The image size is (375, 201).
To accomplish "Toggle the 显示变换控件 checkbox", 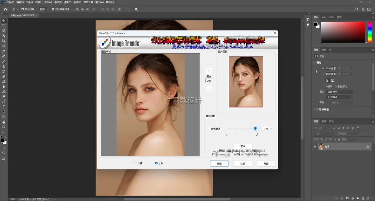I will click(x=53, y=9).
